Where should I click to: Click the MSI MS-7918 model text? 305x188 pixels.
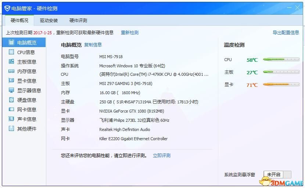tap(111, 57)
